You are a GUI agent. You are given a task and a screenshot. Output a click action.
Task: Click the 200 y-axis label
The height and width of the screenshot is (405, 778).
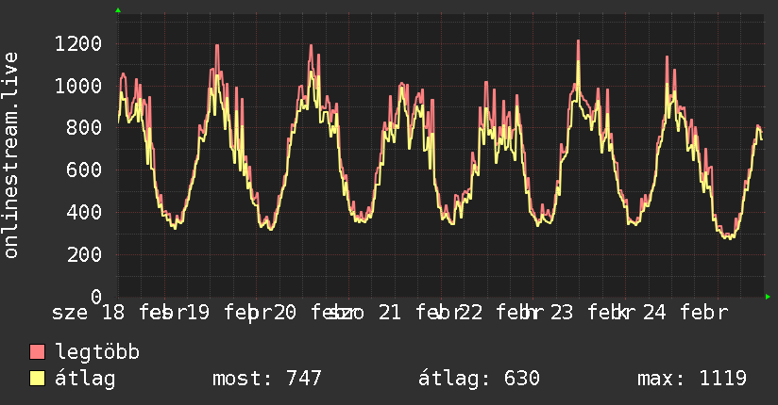pos(84,255)
